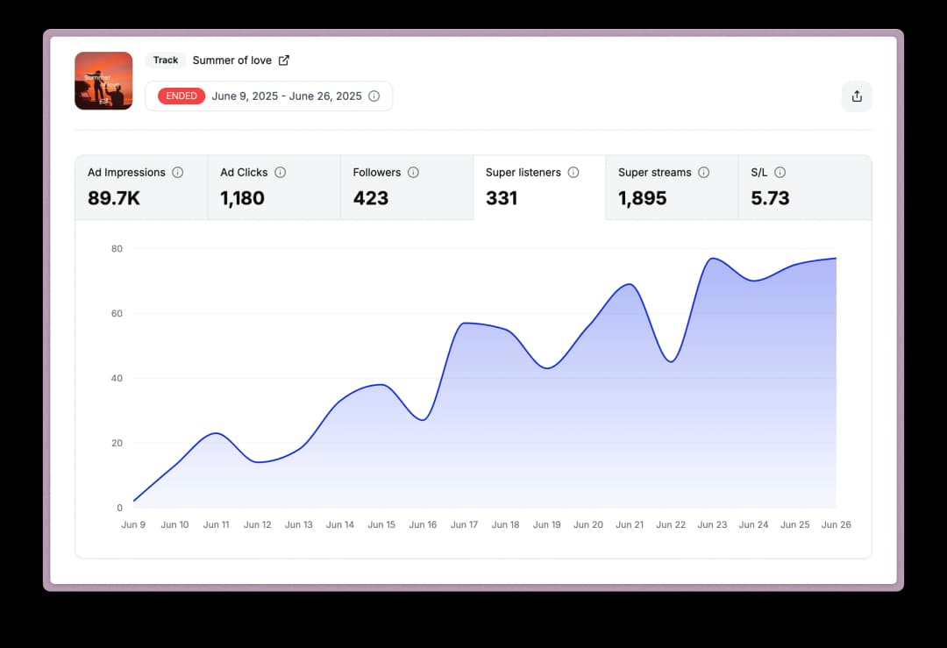Switch to the Ad Impressions tab
Screen dimensions: 947x648
tap(141, 188)
